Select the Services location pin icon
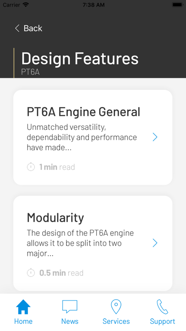 pos(116,307)
